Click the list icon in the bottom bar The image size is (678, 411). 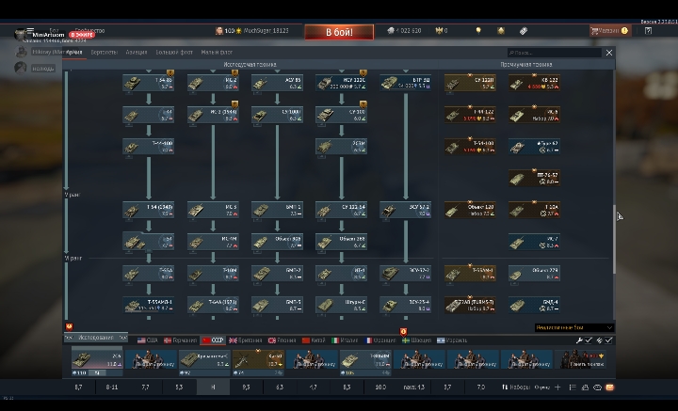[x=573, y=387]
